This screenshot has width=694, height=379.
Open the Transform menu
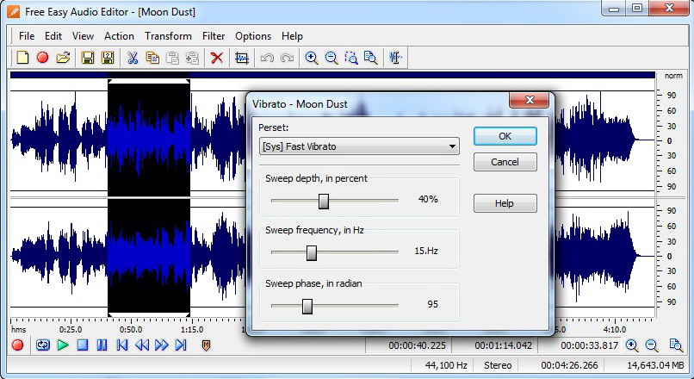pyautogui.click(x=168, y=36)
